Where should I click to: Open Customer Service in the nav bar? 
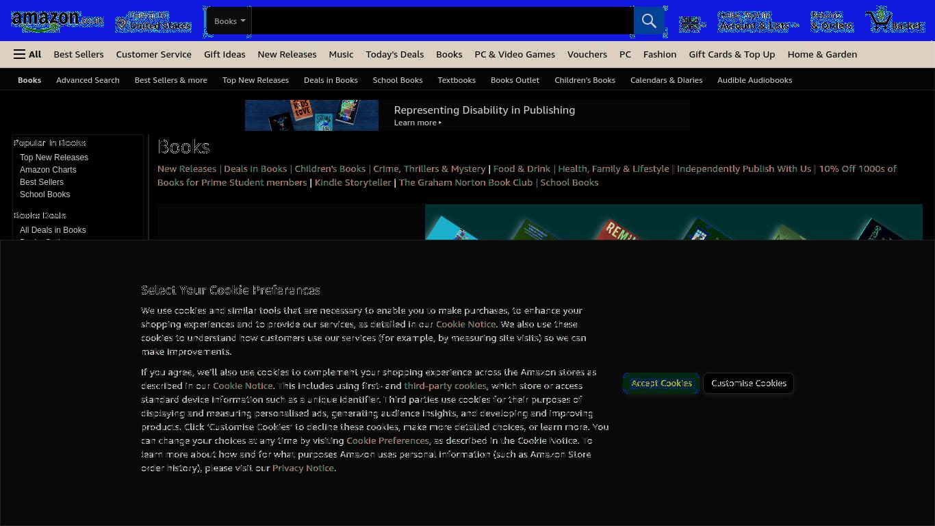pyautogui.click(x=153, y=54)
